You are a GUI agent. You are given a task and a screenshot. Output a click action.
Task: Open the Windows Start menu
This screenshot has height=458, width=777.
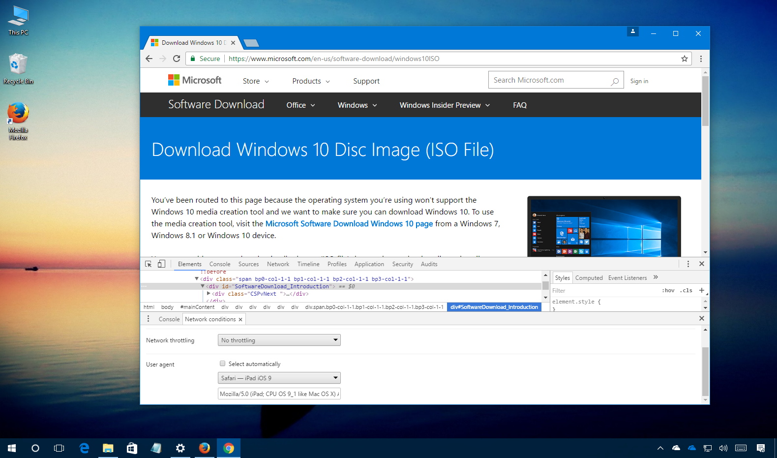12,448
